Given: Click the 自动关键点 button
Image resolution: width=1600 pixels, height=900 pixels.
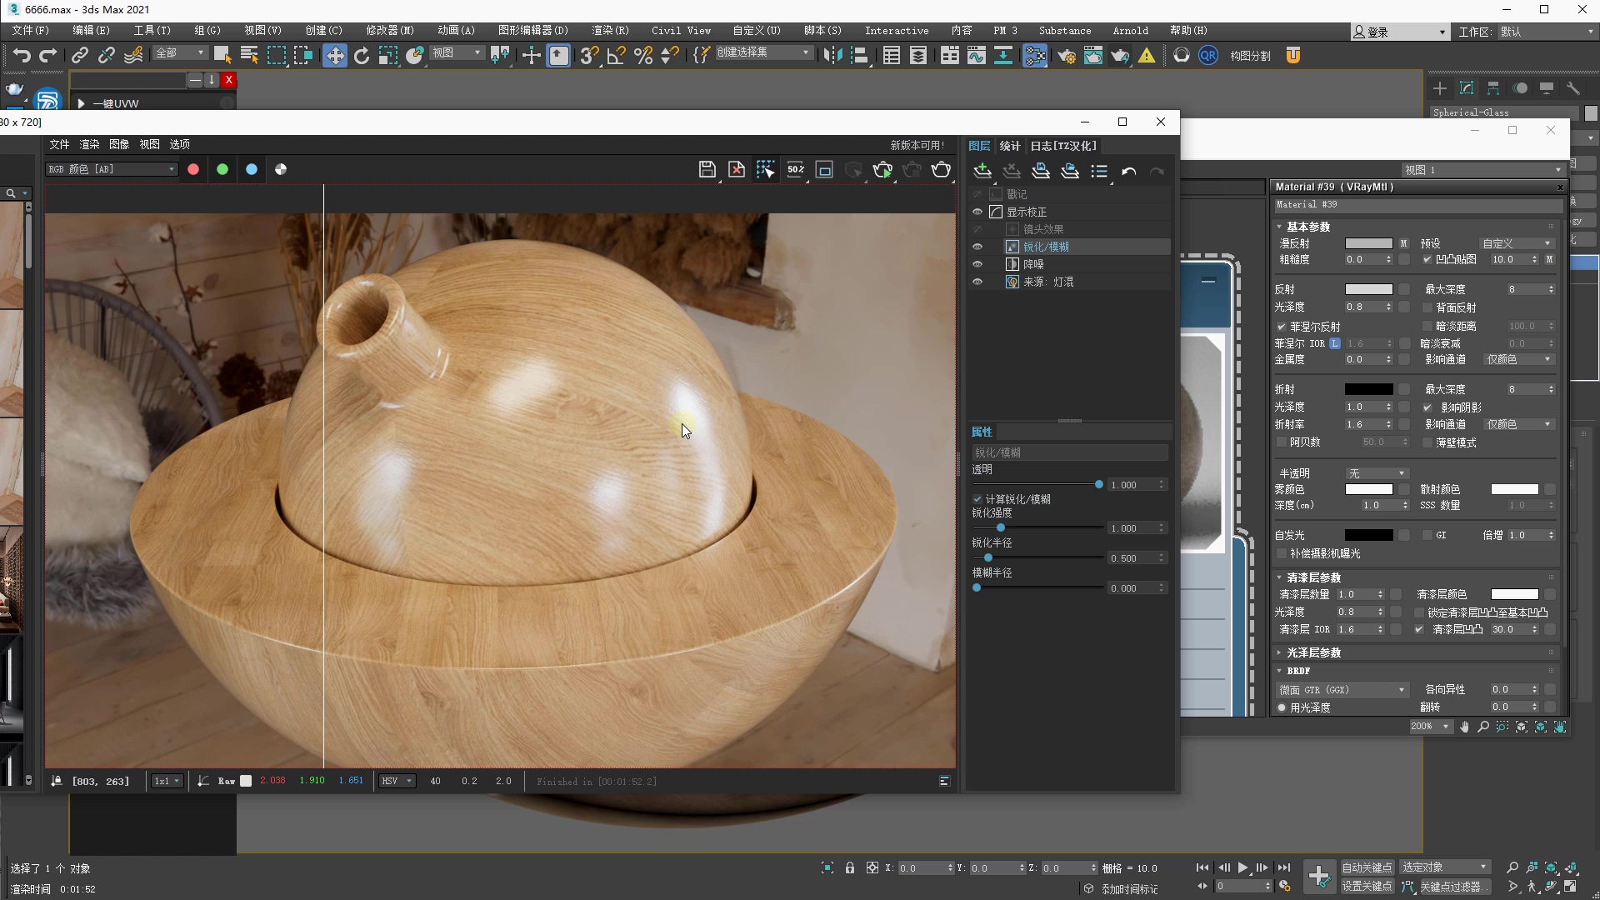Looking at the screenshot, I should click(x=1367, y=867).
